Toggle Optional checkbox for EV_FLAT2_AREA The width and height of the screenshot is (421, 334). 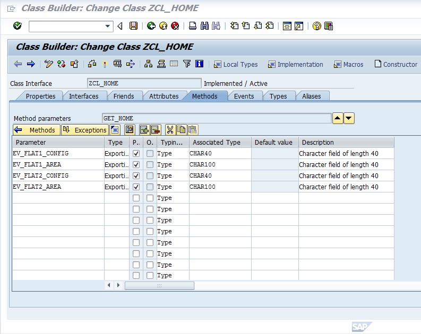150,187
